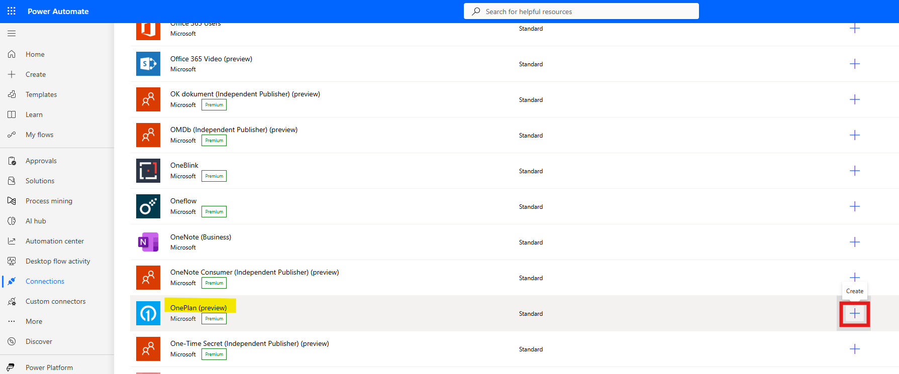This screenshot has height=374, width=899.
Task: Click the Approvals icon in the sidebar
Action: pos(12,161)
